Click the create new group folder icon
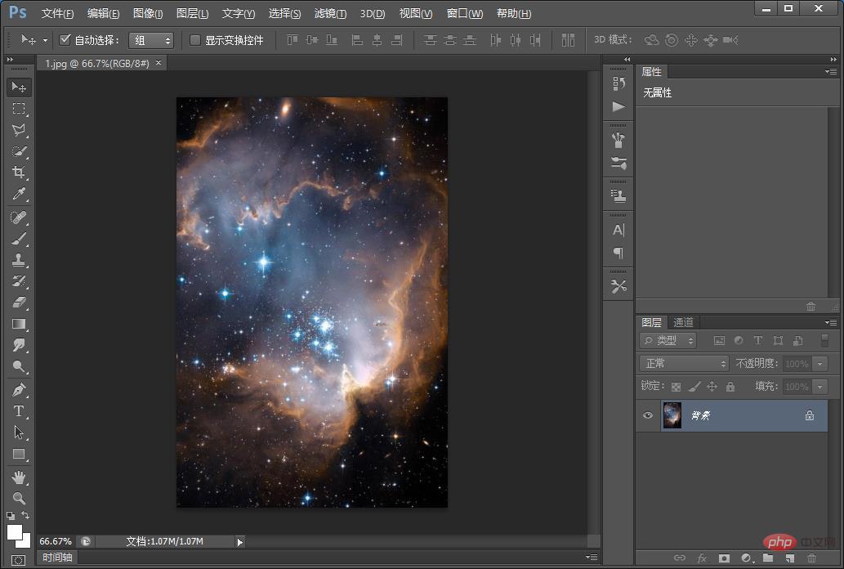The height and width of the screenshot is (569, 844). pos(768,558)
